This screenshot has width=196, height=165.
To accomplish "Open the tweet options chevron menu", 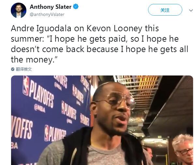I will [x=191, y=10].
